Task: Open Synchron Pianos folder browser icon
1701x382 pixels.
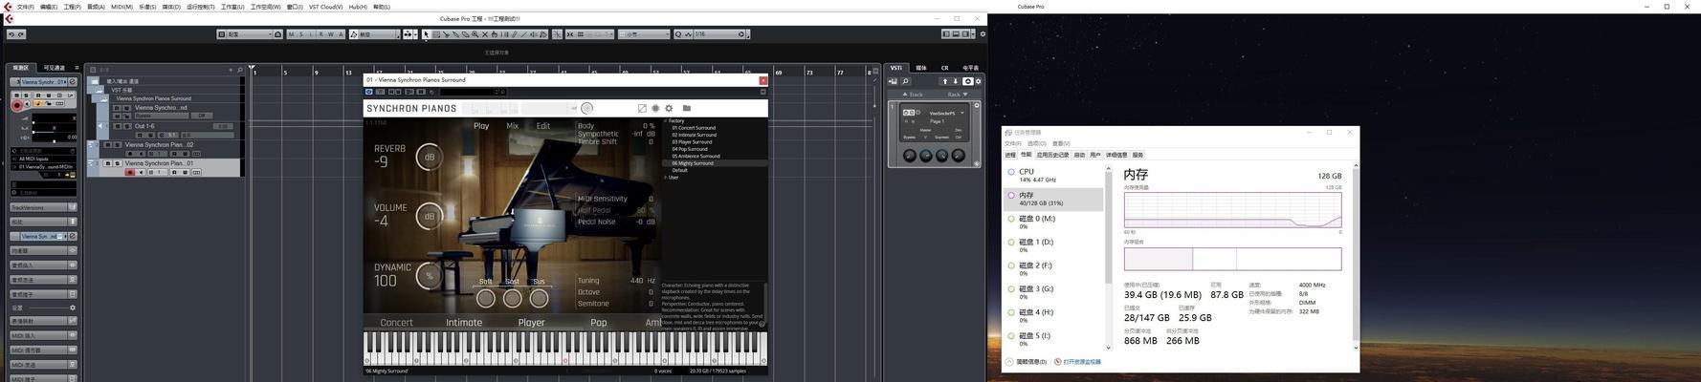Action: coord(686,108)
